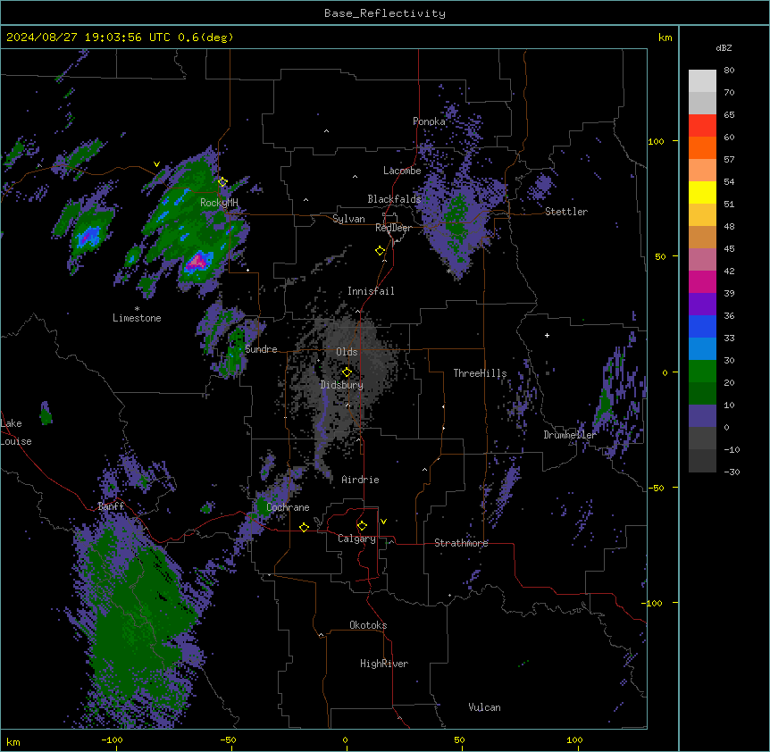
Task: Click the -100 tick on horizontal km axis
Action: pos(113,739)
